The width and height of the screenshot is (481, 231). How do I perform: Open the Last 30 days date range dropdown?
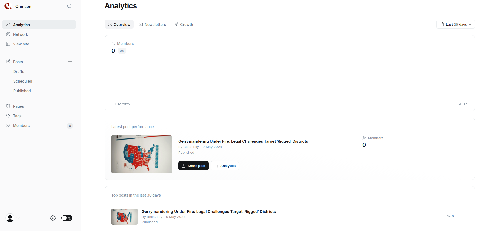(455, 24)
